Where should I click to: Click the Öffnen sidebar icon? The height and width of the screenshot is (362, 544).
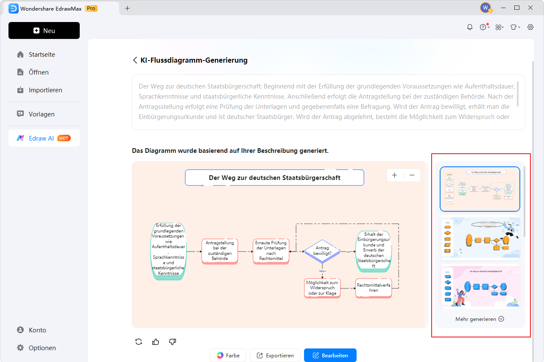pyautogui.click(x=20, y=72)
